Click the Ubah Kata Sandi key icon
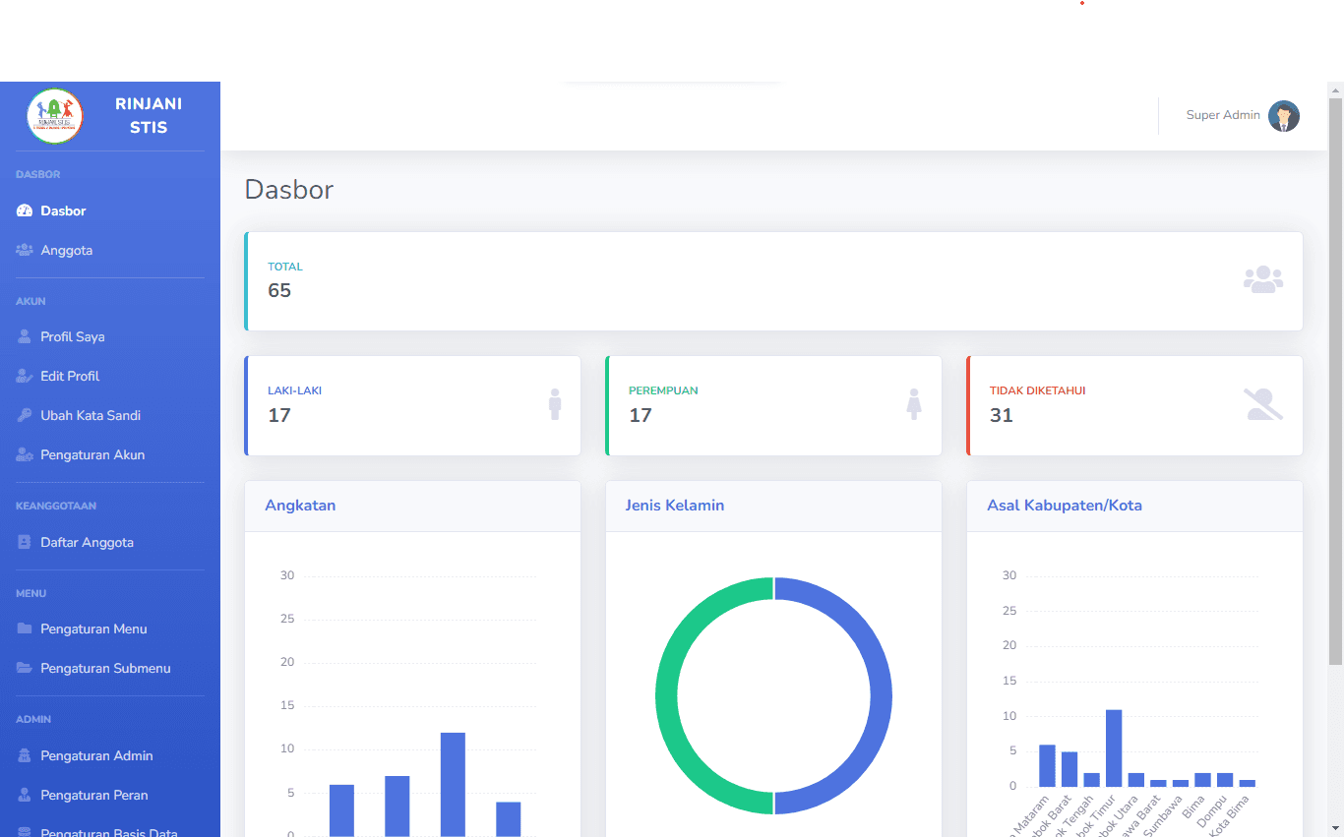 [x=25, y=416]
